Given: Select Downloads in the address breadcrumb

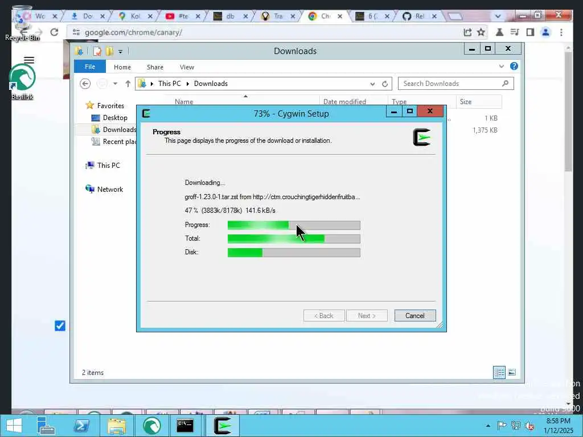Looking at the screenshot, I should coord(211,84).
